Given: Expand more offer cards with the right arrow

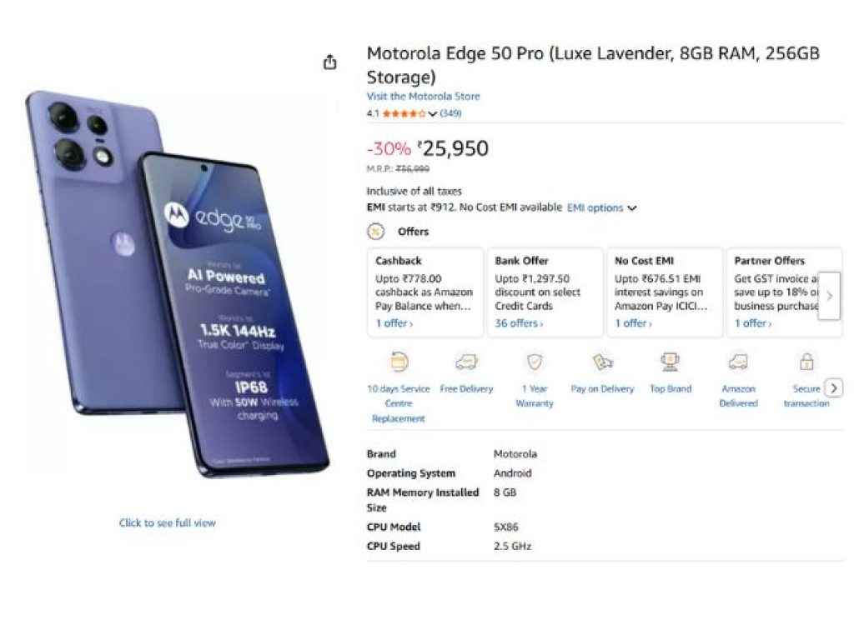Looking at the screenshot, I should pyautogui.click(x=829, y=296).
